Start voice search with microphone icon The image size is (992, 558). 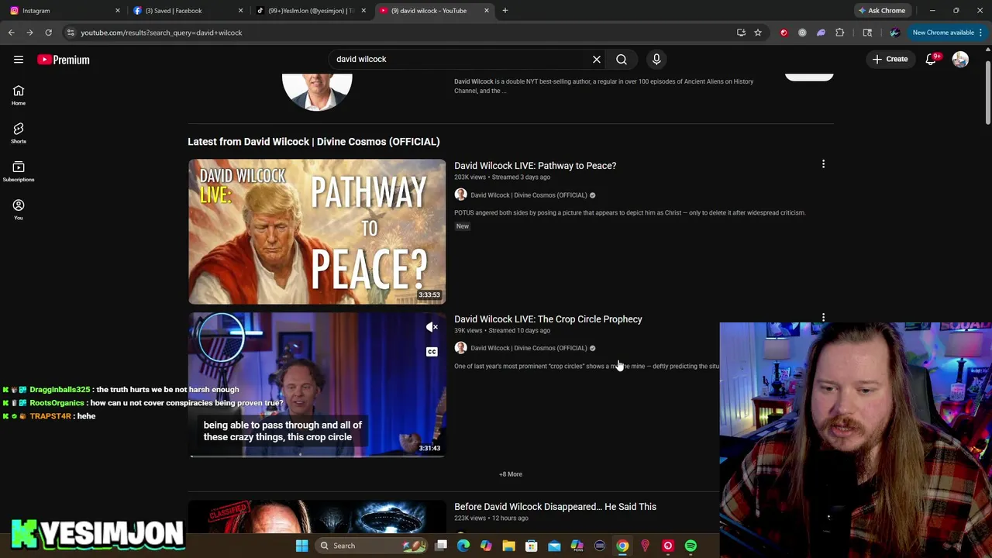[x=656, y=59]
